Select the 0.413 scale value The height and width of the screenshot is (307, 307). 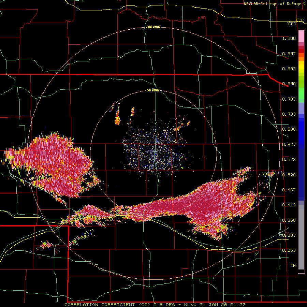point(289,205)
